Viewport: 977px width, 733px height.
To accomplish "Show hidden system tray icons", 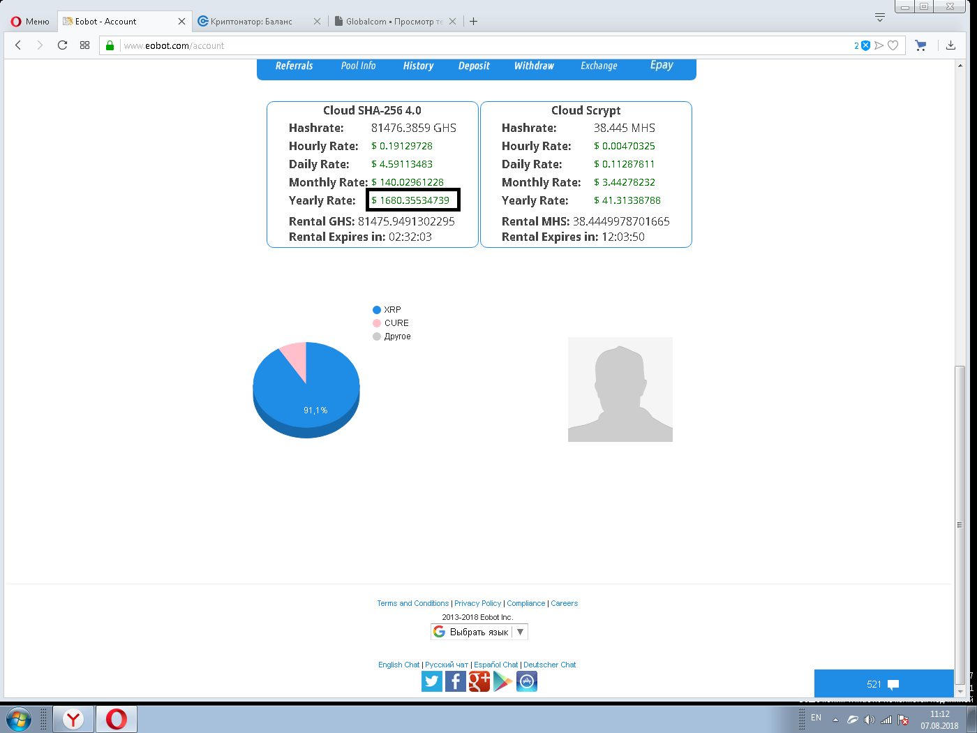I will [x=835, y=720].
